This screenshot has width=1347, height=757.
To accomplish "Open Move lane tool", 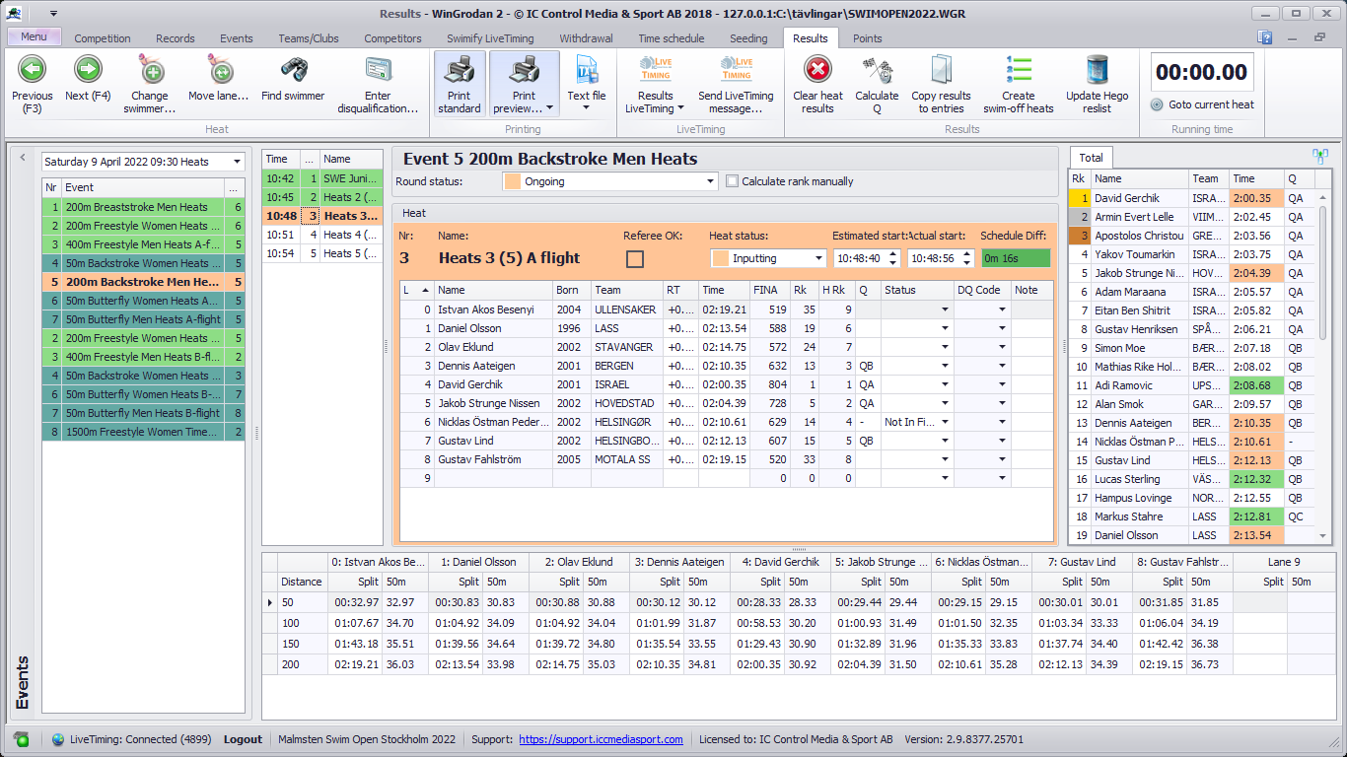I will tap(219, 79).
